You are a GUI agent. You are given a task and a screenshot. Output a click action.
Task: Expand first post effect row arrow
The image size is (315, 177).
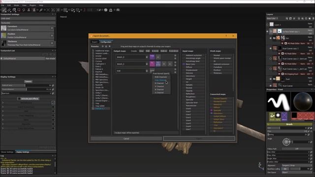tap(2, 103)
